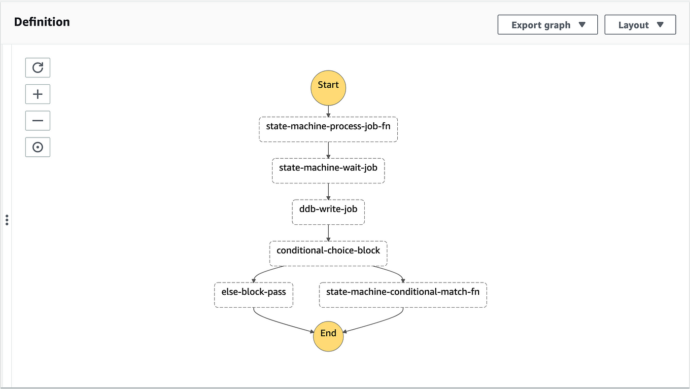Screen dimensions: 690x389
Task: Zoom in with the plus icon
Action: [x=37, y=94]
